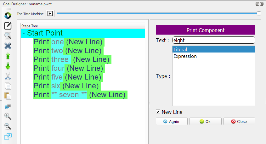The image size is (266, 144).
Task: Click the Time Machine play button
Action: pyautogui.click(x=50, y=14)
